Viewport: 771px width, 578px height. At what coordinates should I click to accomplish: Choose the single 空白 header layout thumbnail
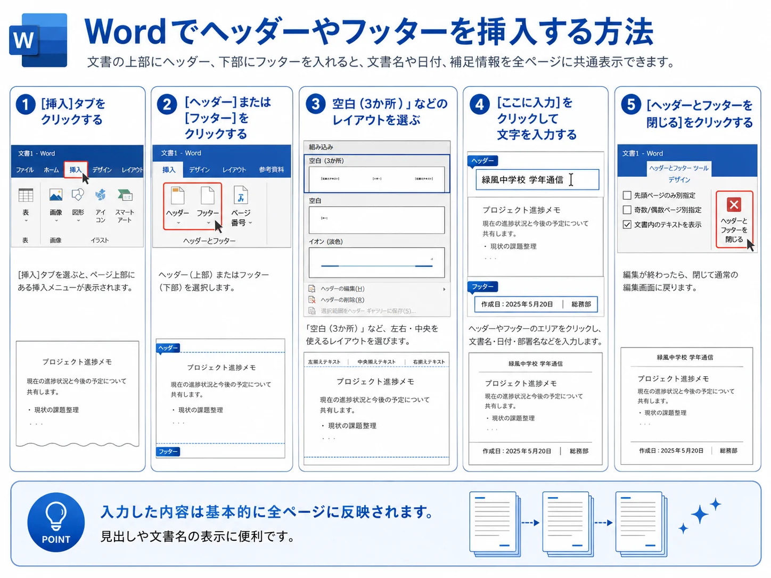(x=377, y=220)
